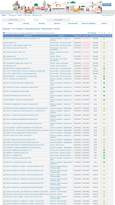Click organizer Пион205 in Фитосила row

point(95,38)
